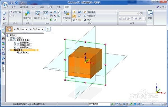Image resolution: width=168 pixels, height=107 pixels.
Task: Toggle the highlighted shaded view style button
Action: (74, 16)
